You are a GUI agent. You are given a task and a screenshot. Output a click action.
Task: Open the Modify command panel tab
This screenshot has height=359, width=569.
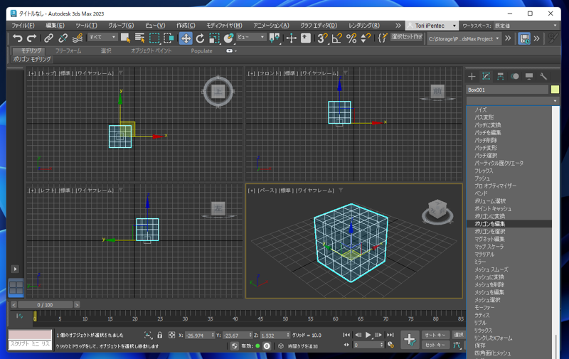pyautogui.click(x=486, y=76)
